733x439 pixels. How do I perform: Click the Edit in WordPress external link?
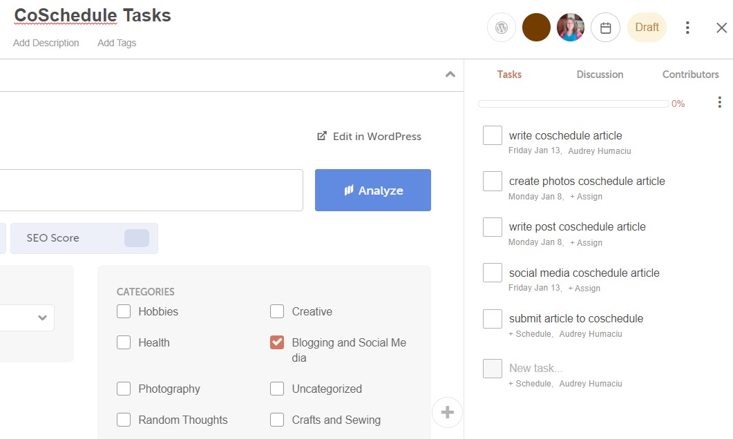coord(369,137)
